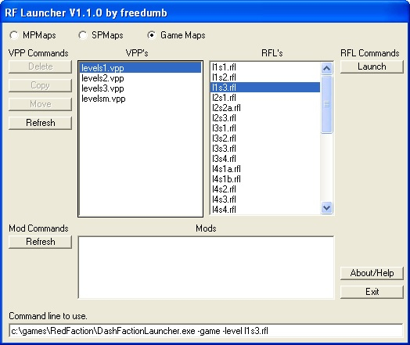Click the RFL list scroll down arrow
This screenshot has height=345, width=410.
click(x=326, y=208)
